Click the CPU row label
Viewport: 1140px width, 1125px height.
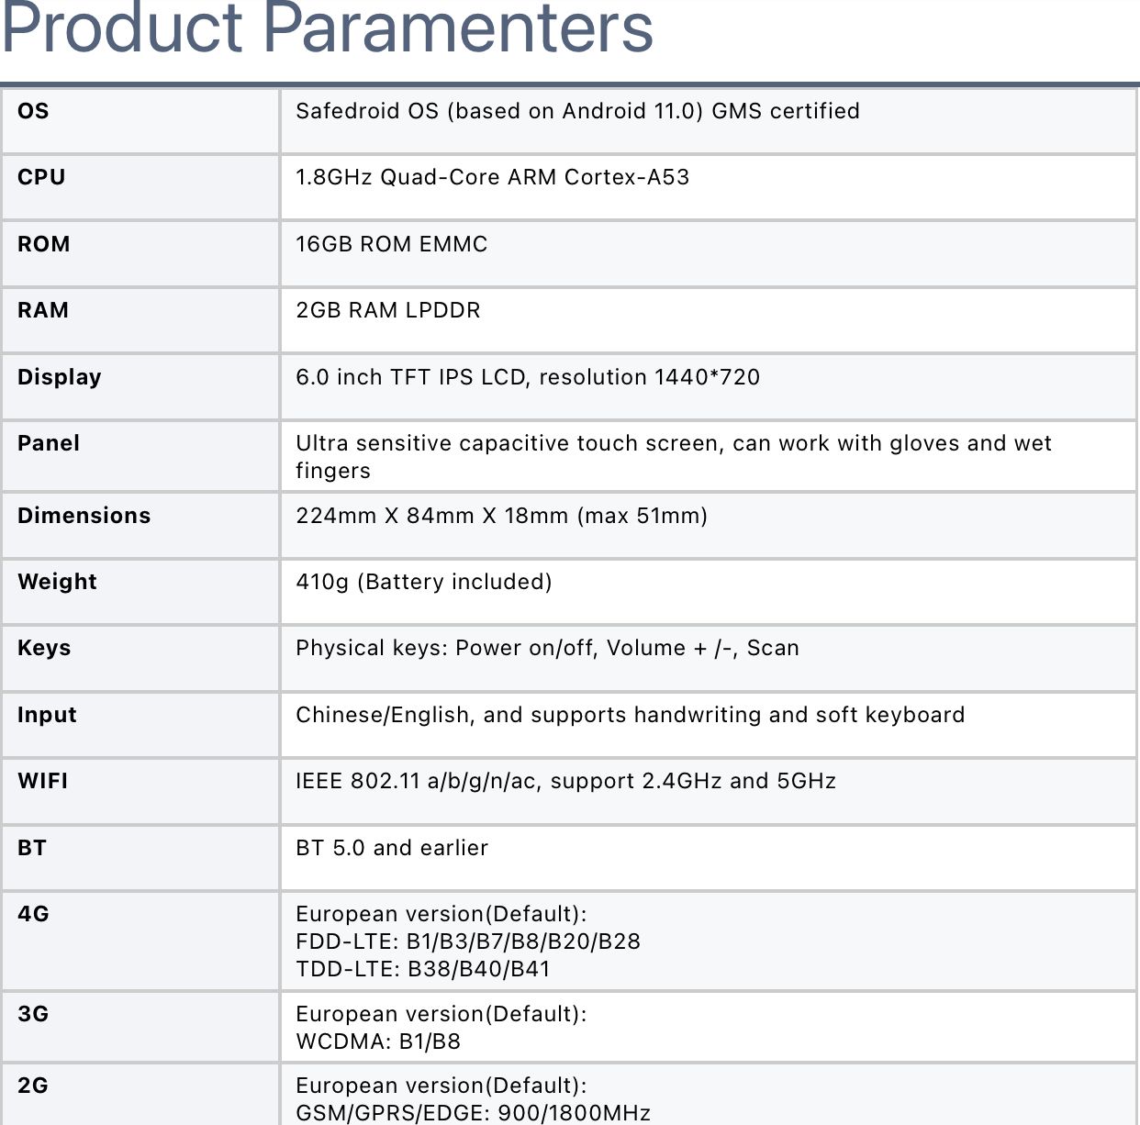tap(41, 177)
